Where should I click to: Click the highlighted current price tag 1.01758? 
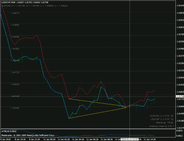[180, 97]
